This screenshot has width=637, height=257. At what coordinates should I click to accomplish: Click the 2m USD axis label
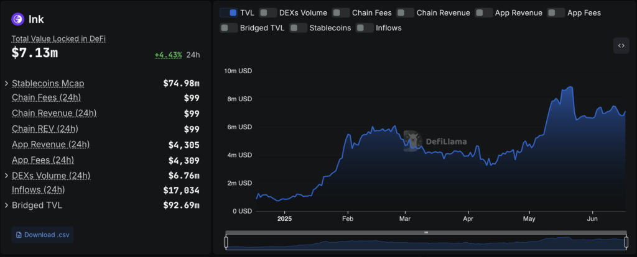(239, 183)
